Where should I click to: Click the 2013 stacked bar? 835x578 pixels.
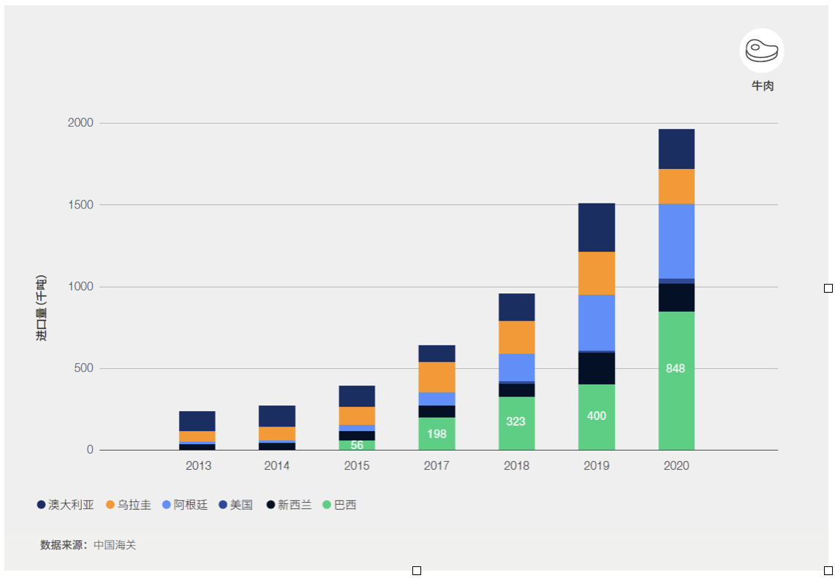pos(197,430)
